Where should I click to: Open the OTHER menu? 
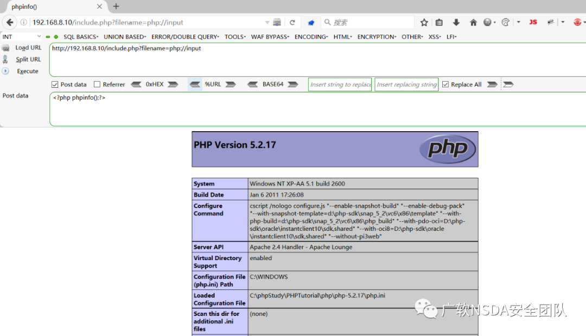pyautogui.click(x=412, y=37)
